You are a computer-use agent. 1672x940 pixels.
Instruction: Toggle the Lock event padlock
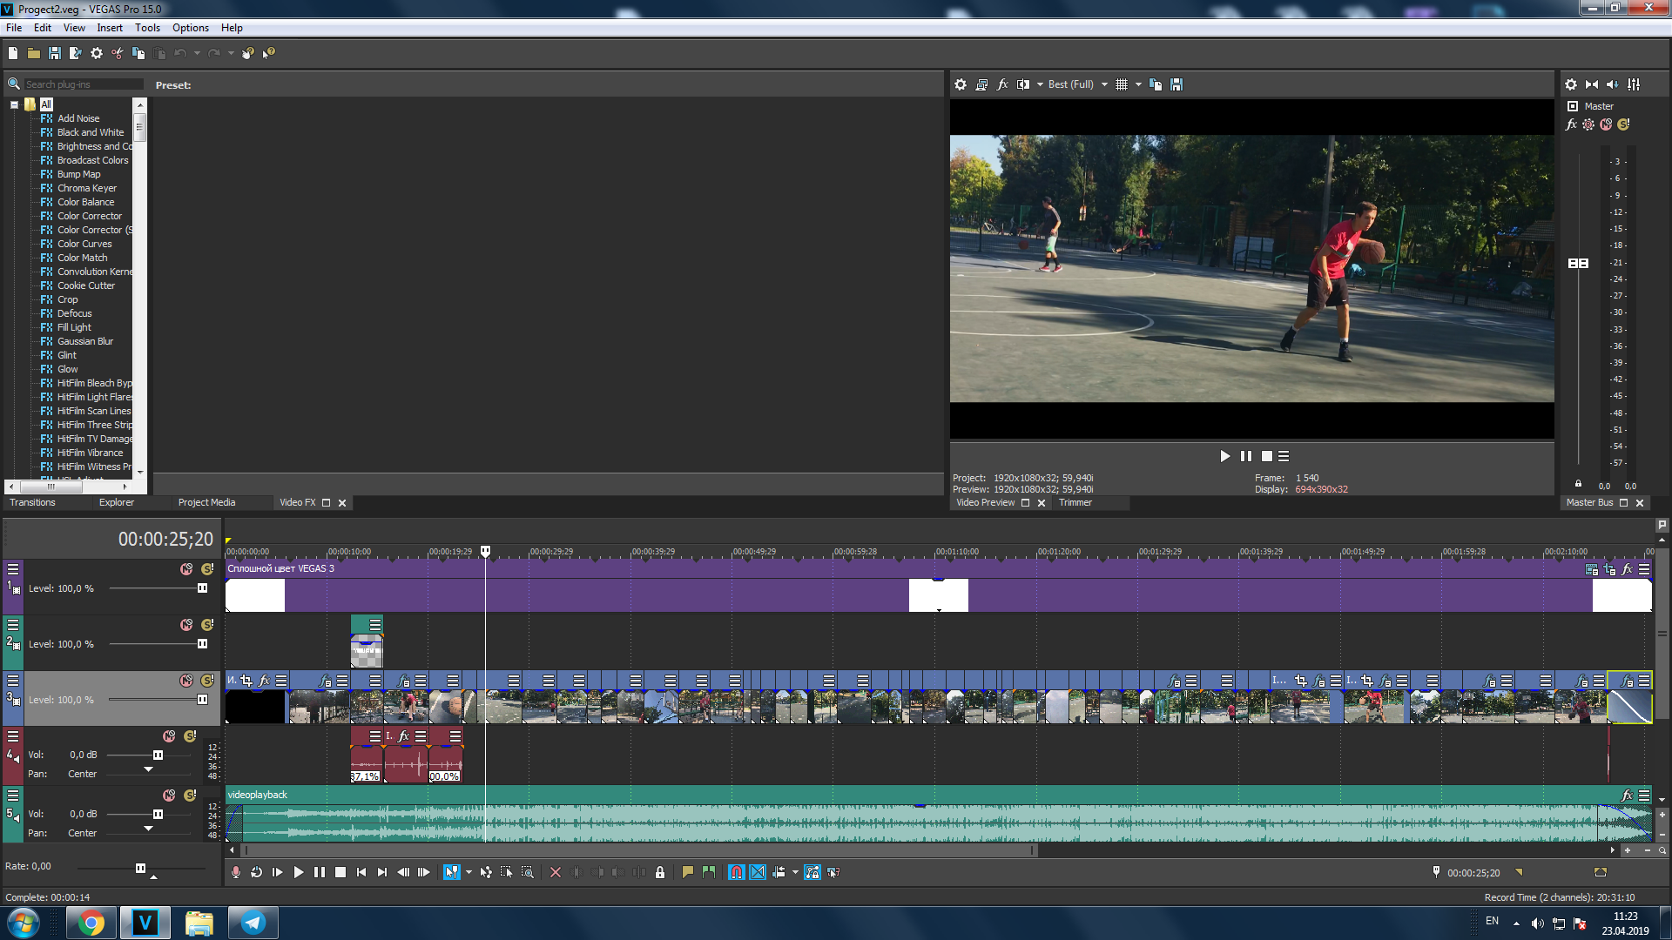pos(660,872)
